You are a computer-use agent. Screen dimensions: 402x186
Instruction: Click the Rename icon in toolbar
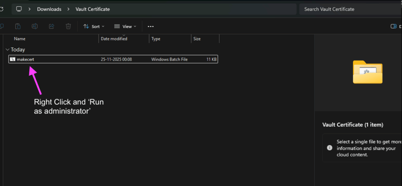pos(35,26)
